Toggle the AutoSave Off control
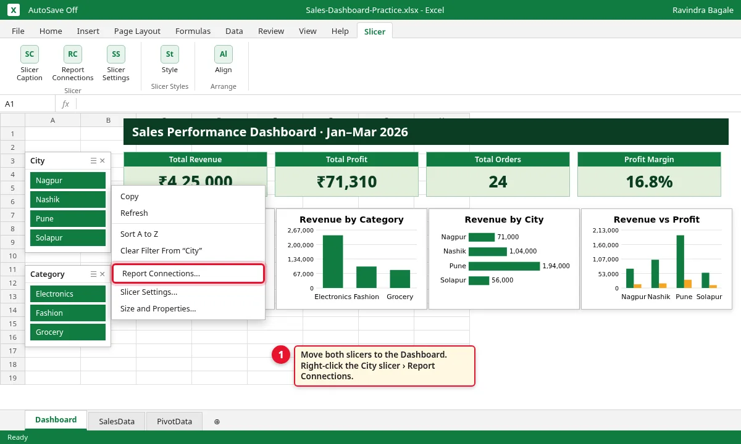This screenshot has height=444, width=741. click(x=53, y=10)
